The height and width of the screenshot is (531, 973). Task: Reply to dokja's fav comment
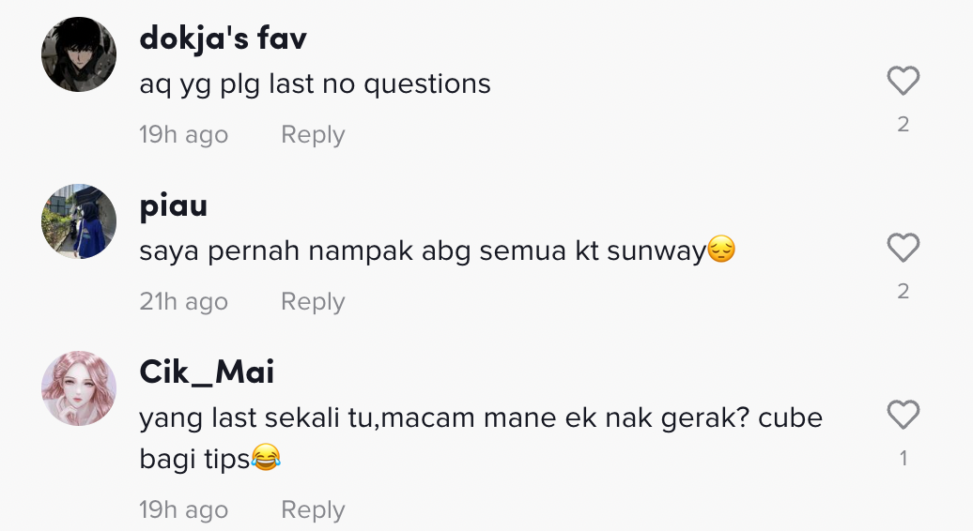click(313, 135)
